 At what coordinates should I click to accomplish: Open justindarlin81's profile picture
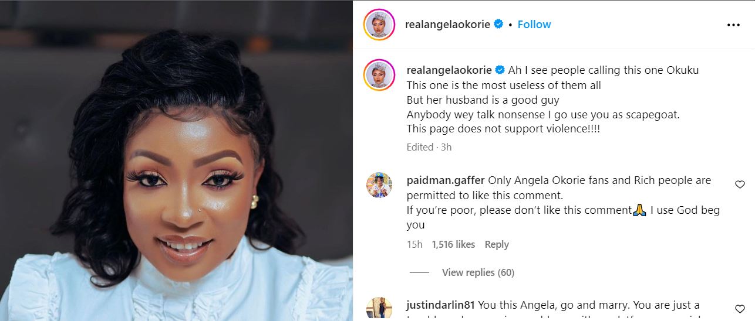coord(379,309)
